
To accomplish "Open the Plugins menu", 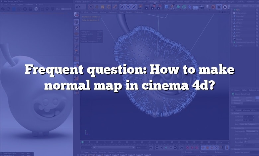I will pyautogui.click(x=231, y=2).
